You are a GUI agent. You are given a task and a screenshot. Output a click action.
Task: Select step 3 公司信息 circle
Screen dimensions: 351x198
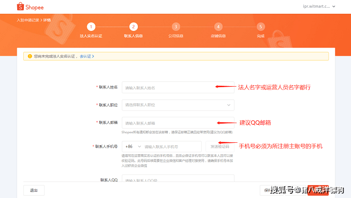pos(176,27)
